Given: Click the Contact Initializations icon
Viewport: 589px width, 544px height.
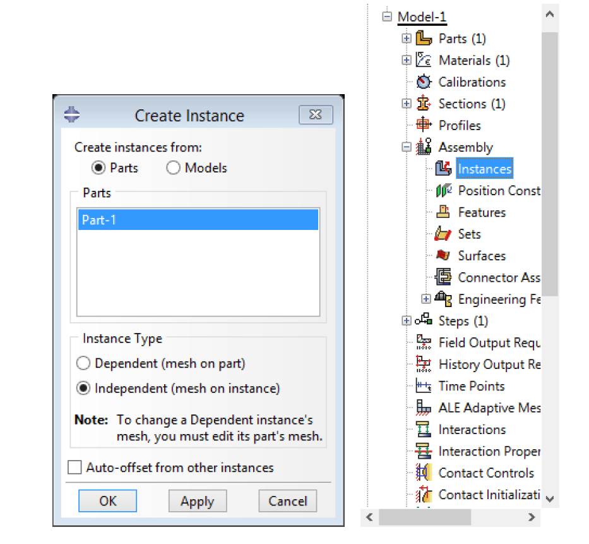Looking at the screenshot, I should [424, 494].
